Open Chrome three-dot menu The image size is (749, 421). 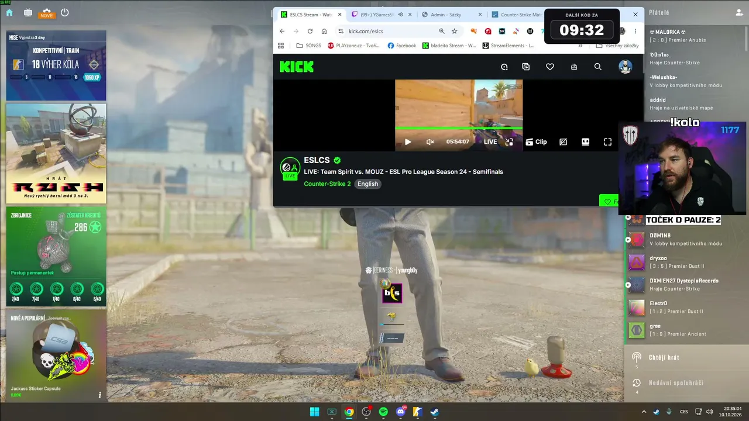635,31
